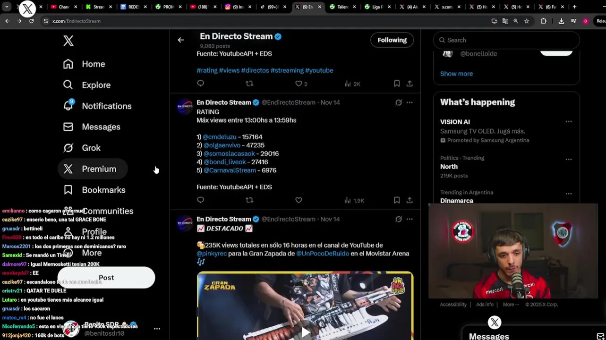Open Bookmarks in the sidebar

pos(94,190)
